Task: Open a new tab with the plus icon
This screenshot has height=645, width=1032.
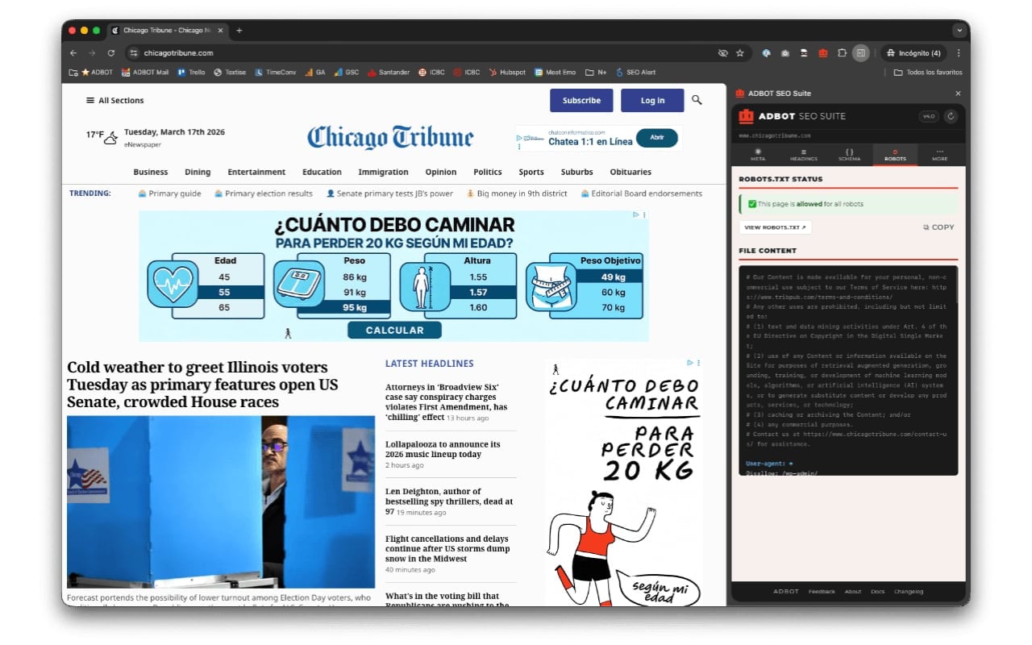Action: click(x=239, y=31)
